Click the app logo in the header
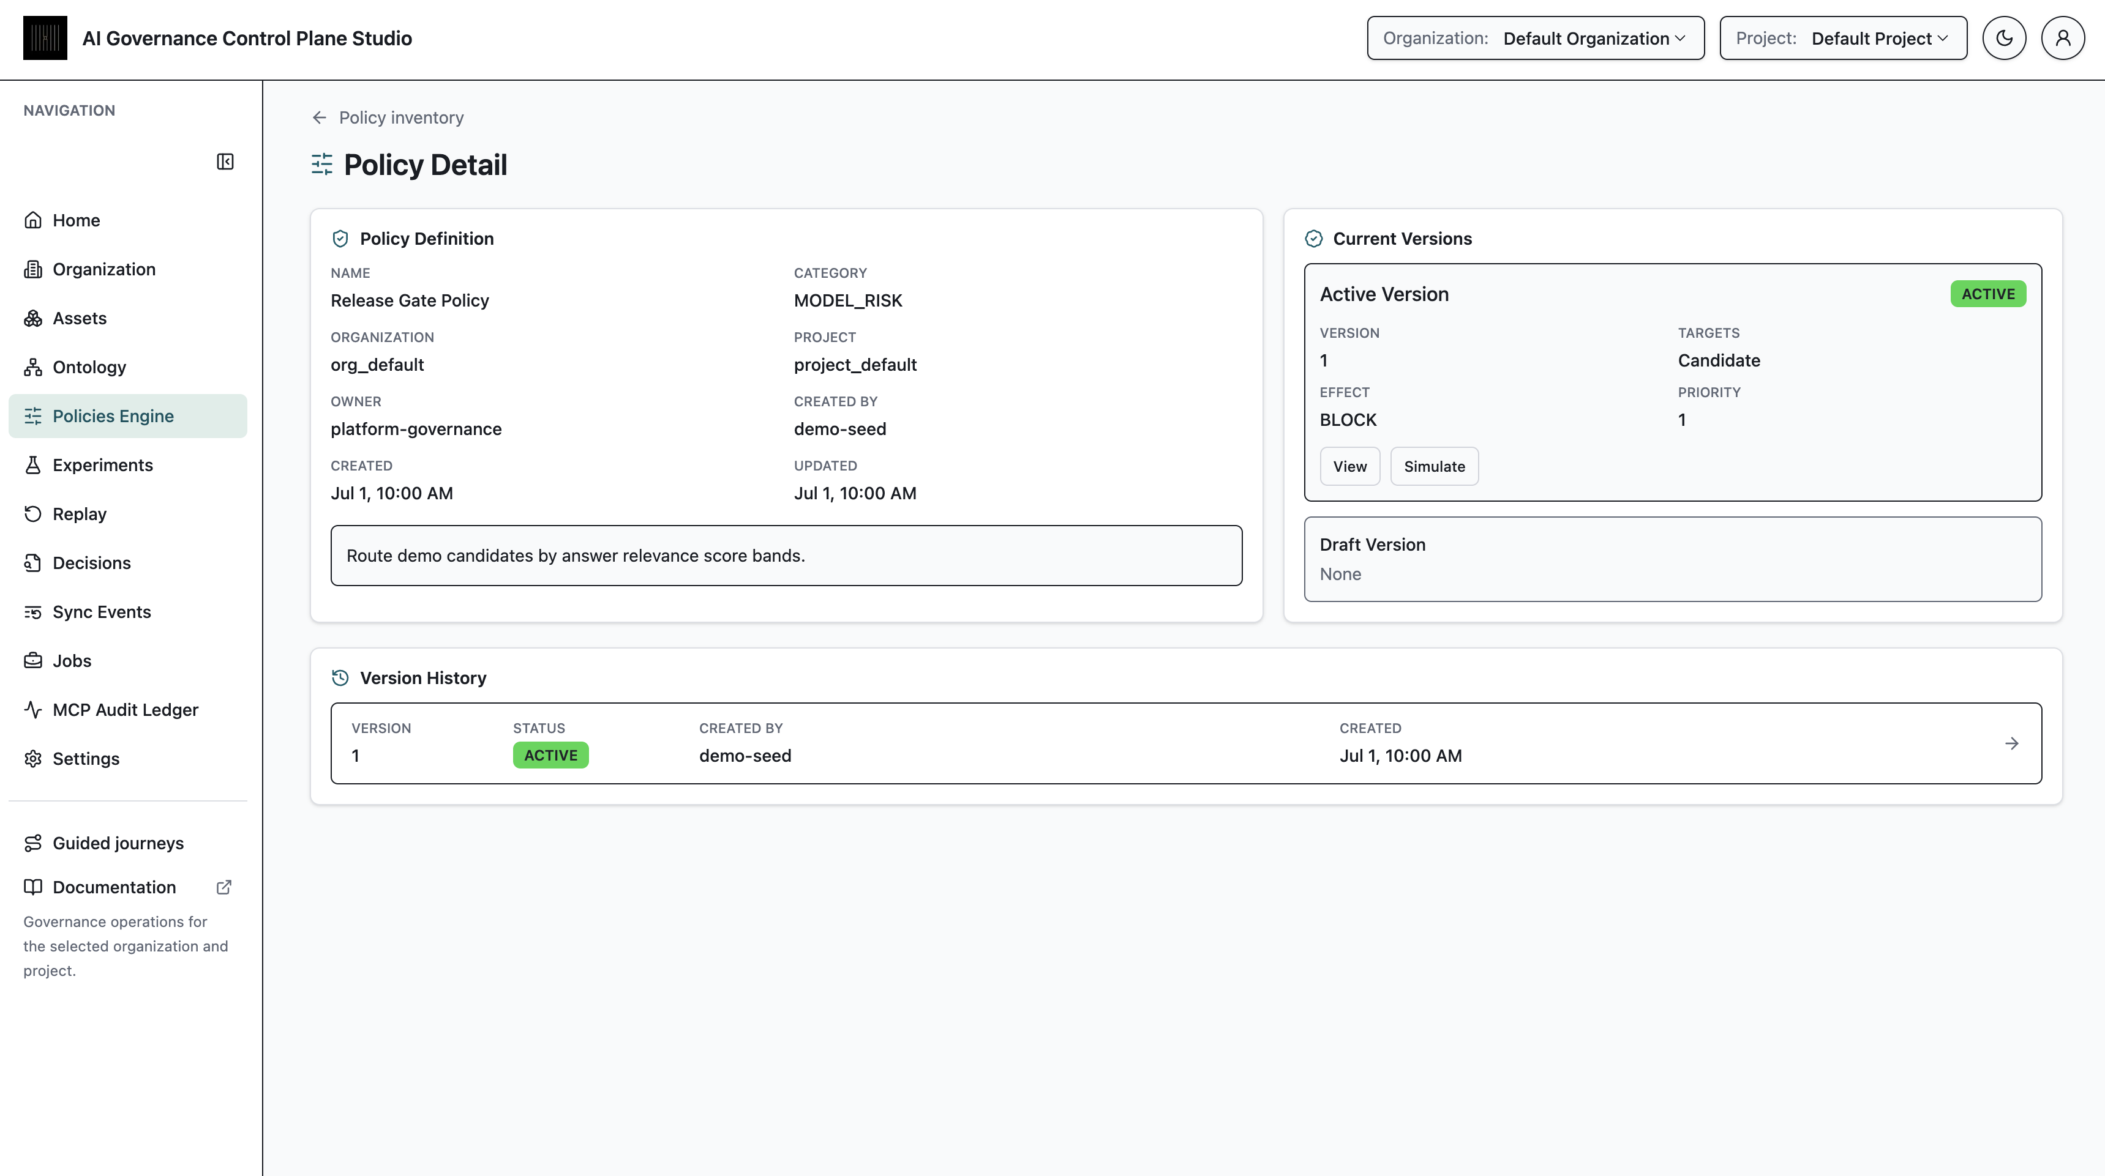The width and height of the screenshot is (2105, 1176). pyautogui.click(x=45, y=39)
